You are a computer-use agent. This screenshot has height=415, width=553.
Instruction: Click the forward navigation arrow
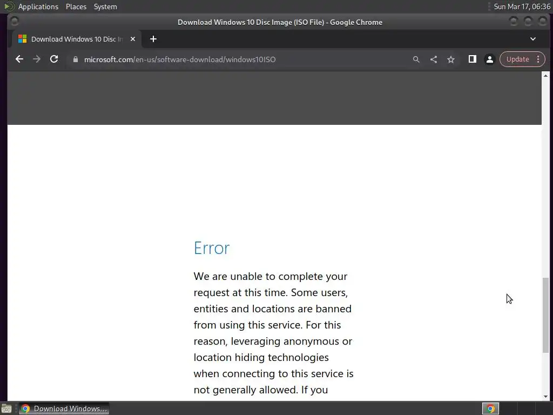(x=37, y=59)
